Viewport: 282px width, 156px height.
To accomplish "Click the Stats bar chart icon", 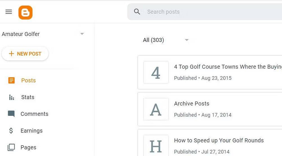I will [x=11, y=97].
